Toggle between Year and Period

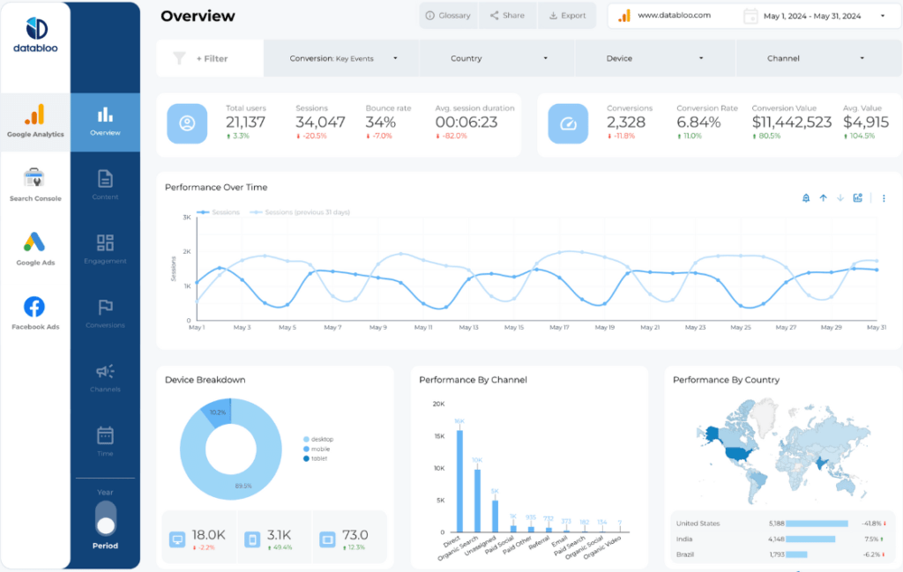tap(105, 519)
